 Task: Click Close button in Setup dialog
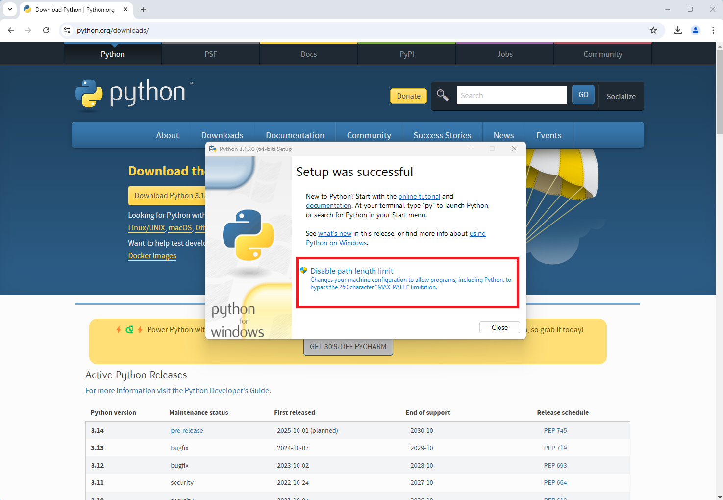pyautogui.click(x=499, y=327)
